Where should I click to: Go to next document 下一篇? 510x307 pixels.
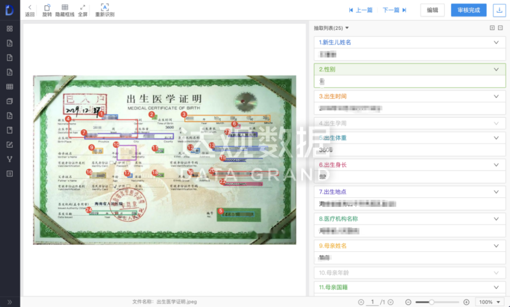[x=394, y=10]
